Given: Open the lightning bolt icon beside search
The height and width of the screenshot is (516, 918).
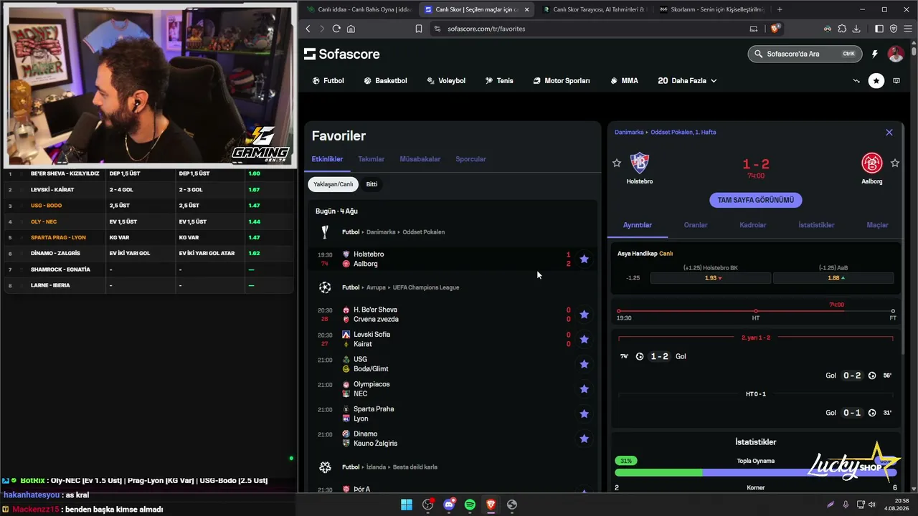Looking at the screenshot, I should tap(874, 54).
